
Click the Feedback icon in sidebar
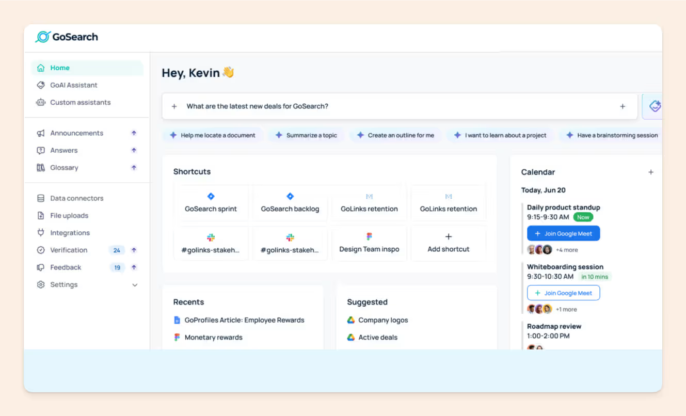pyautogui.click(x=41, y=267)
